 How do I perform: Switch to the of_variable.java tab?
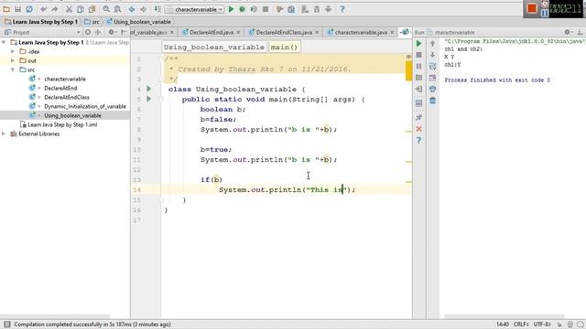(148, 33)
